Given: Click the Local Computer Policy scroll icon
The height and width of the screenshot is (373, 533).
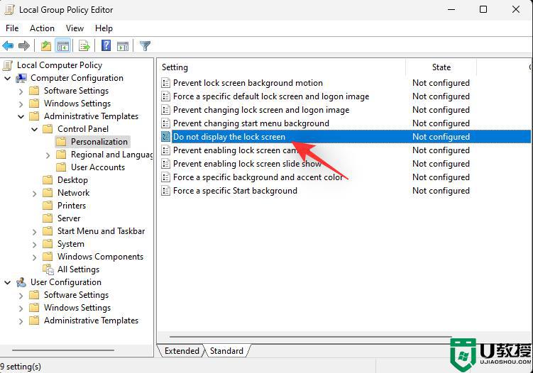Looking at the screenshot, I should coord(8,65).
